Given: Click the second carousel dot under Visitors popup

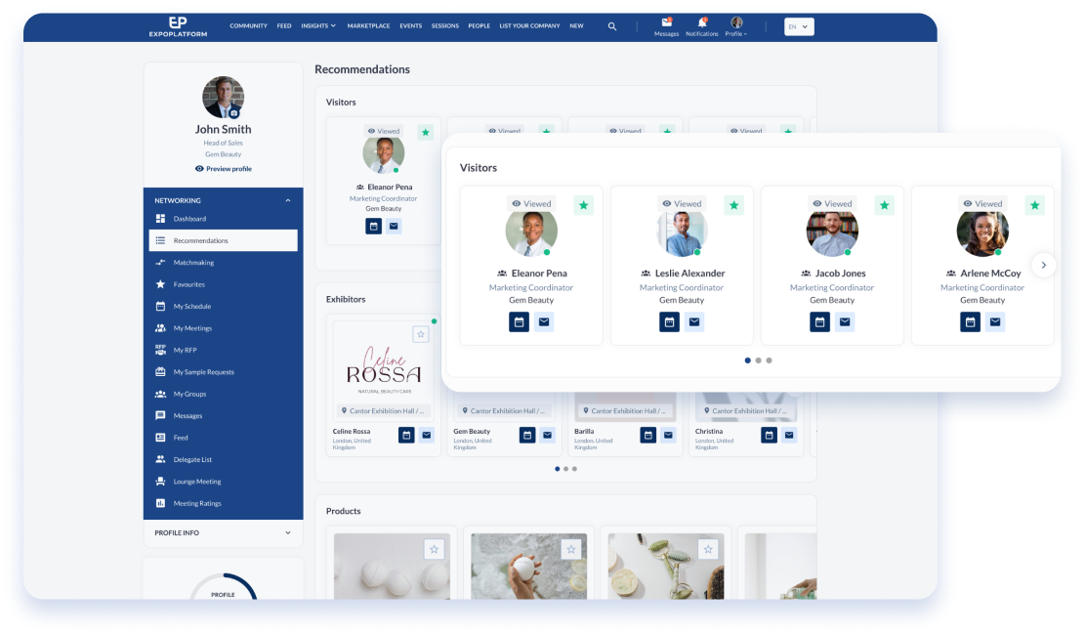Looking at the screenshot, I should [x=758, y=360].
